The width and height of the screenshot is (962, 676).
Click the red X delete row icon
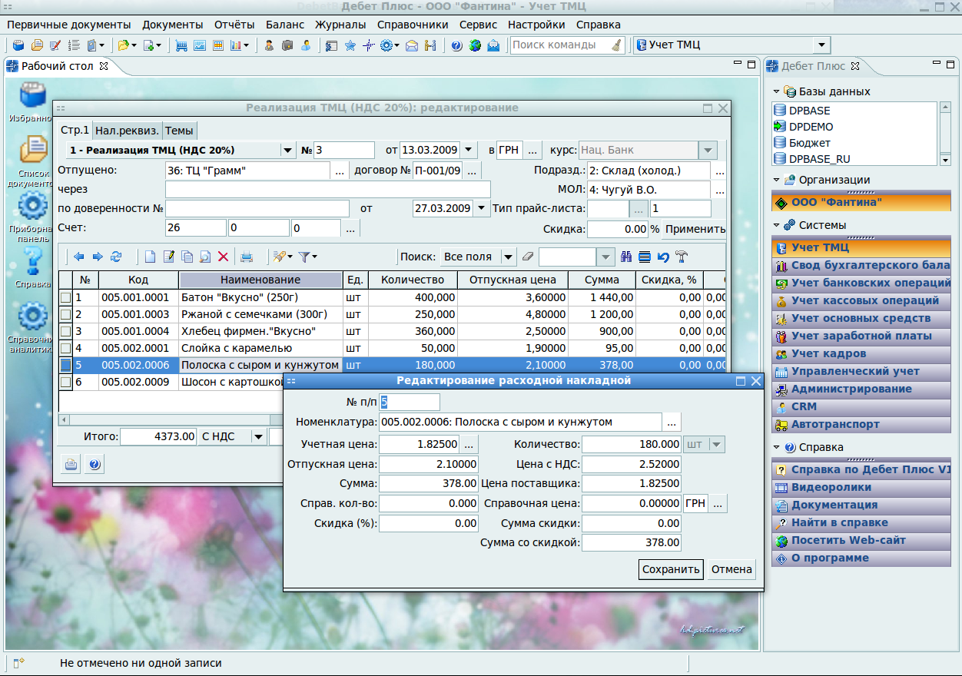coord(224,257)
